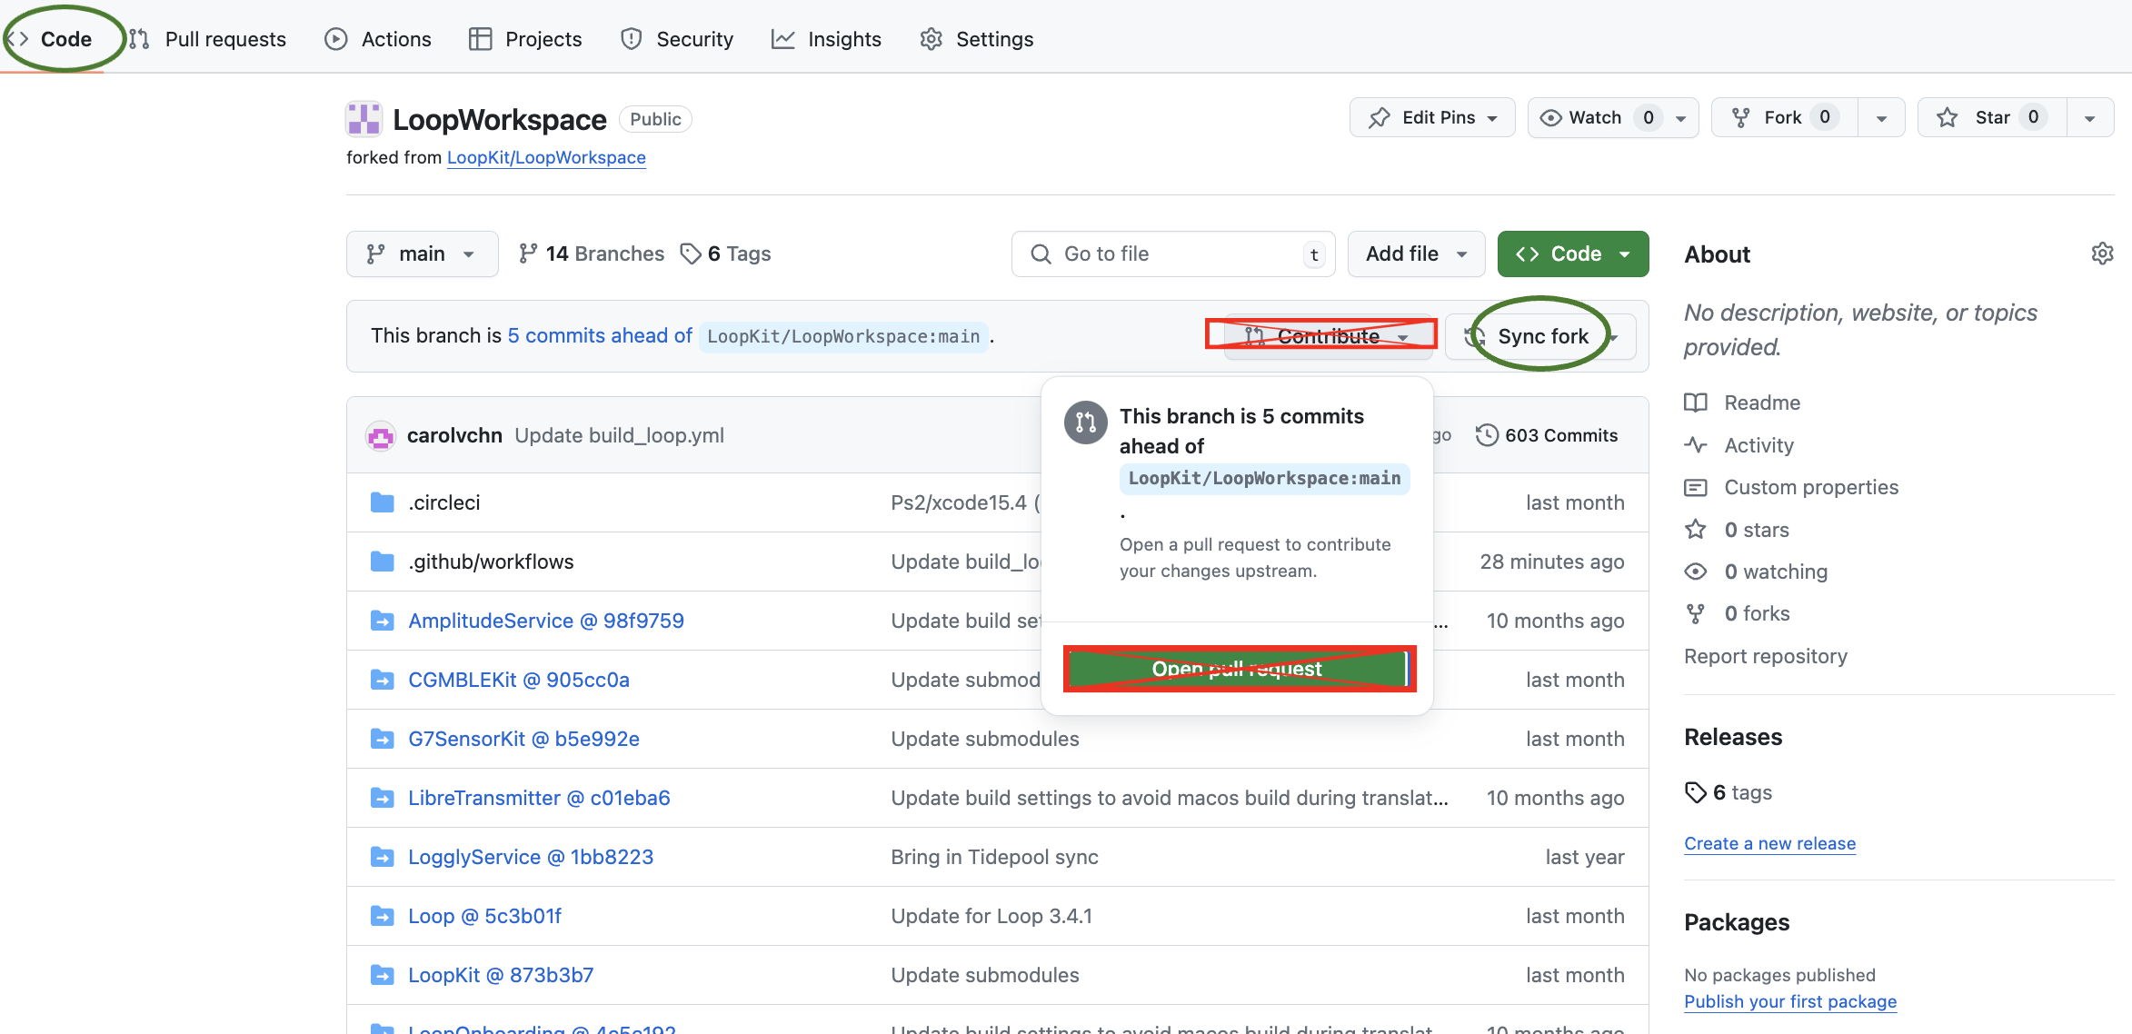Screen dimensions: 2132x1034
Task: Open the G7SensorKit @ b5e992e submodule
Action: point(523,739)
